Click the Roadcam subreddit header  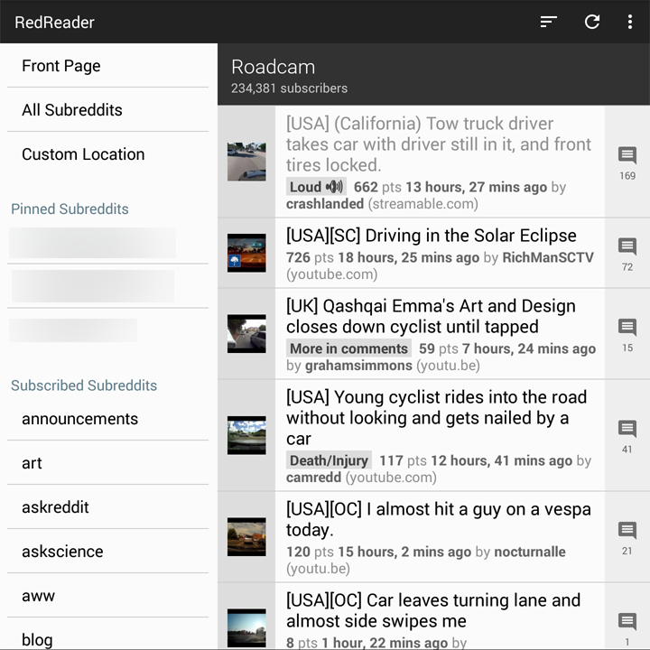pyautogui.click(x=433, y=74)
